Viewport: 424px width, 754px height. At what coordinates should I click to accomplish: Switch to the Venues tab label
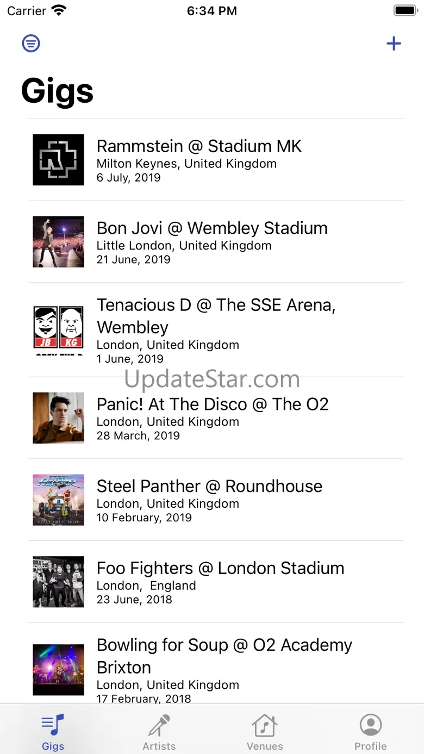click(265, 746)
